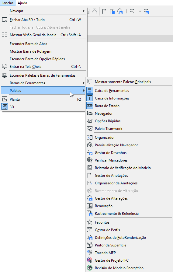Click the Organizador de Anotações icon in submenu
Viewport: 173px width, 272px height.
(x=90, y=183)
